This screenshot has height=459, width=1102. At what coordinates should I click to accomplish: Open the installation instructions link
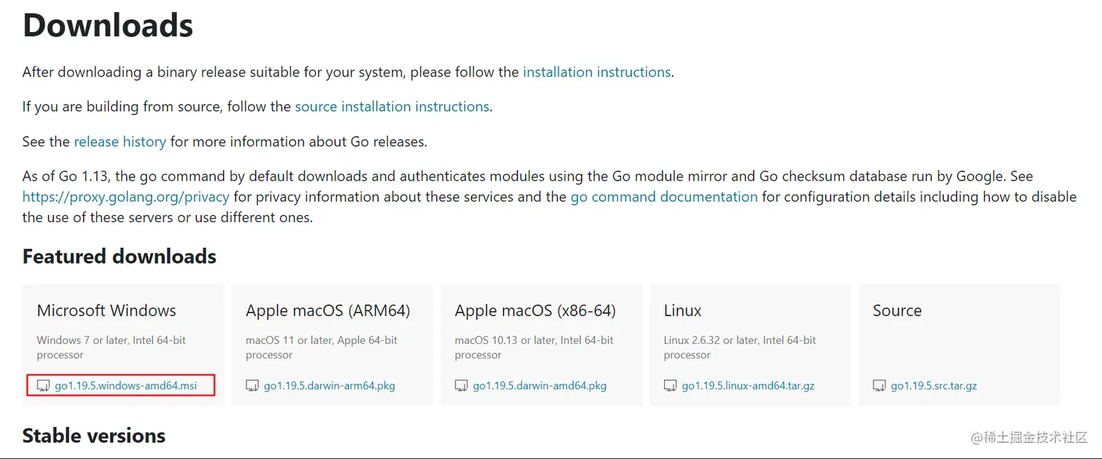pos(597,72)
